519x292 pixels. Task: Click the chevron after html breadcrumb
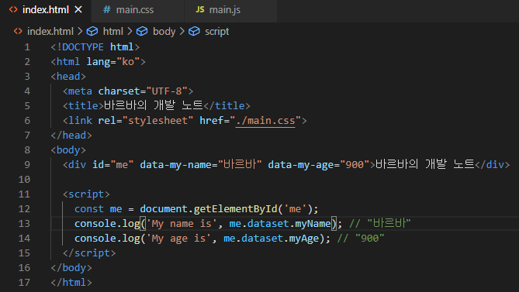(130, 32)
